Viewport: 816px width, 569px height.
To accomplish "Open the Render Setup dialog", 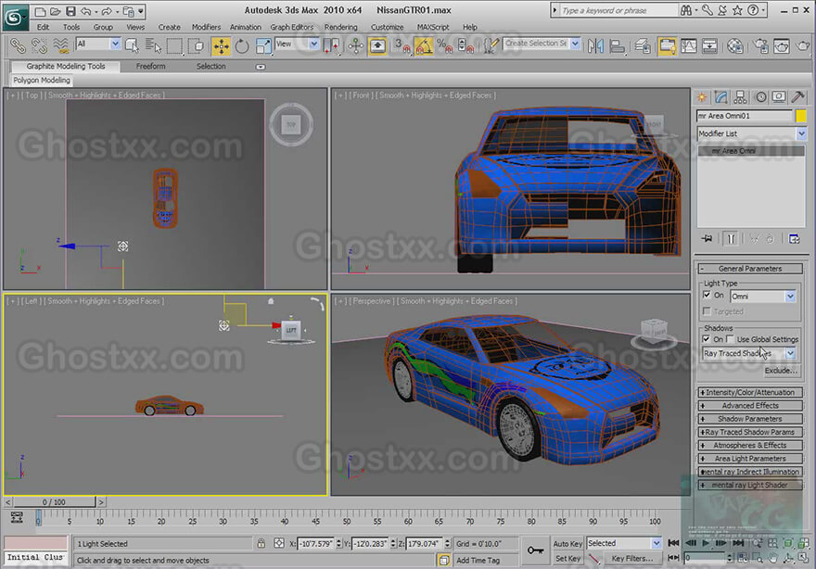I will pyautogui.click(x=760, y=46).
